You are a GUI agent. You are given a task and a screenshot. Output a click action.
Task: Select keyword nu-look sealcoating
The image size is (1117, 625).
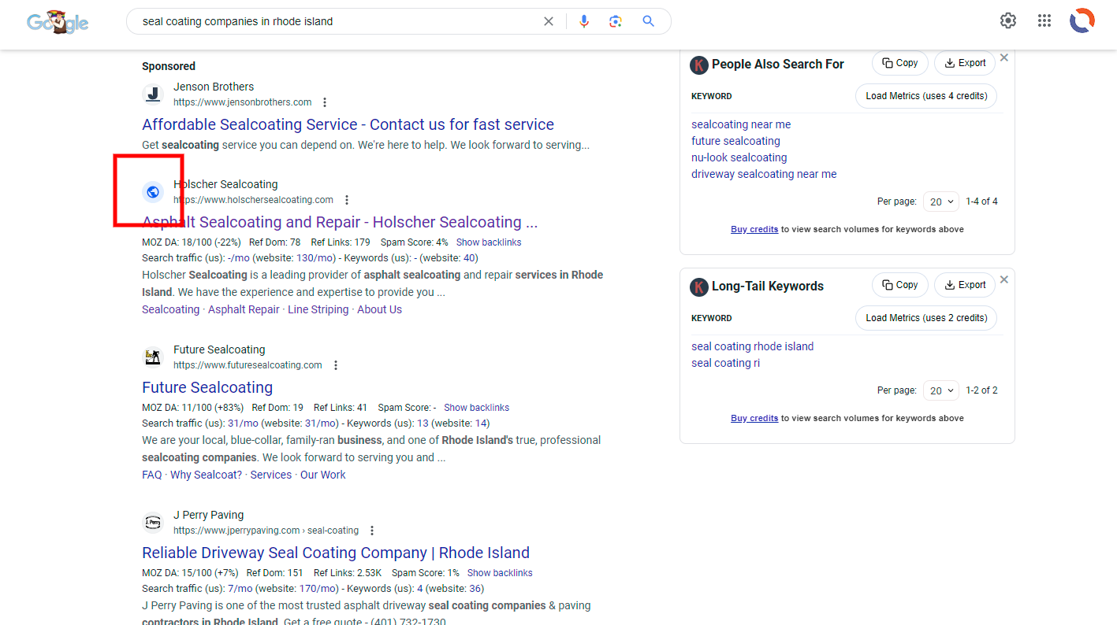point(739,157)
